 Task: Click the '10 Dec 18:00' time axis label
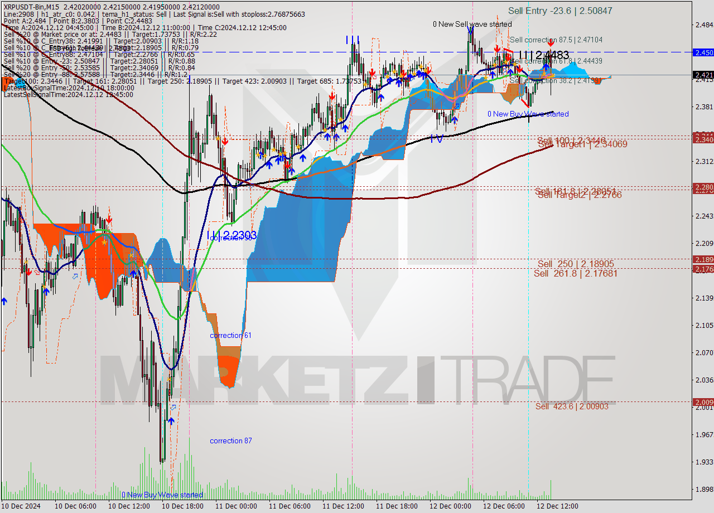[182, 506]
